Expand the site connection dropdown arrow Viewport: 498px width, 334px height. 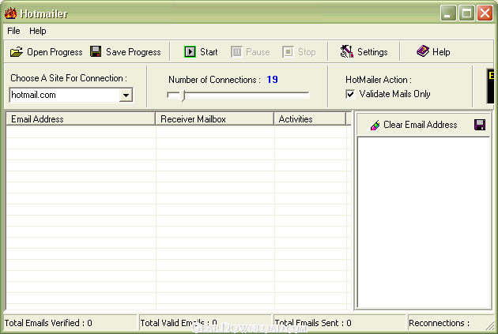pyautogui.click(x=126, y=96)
